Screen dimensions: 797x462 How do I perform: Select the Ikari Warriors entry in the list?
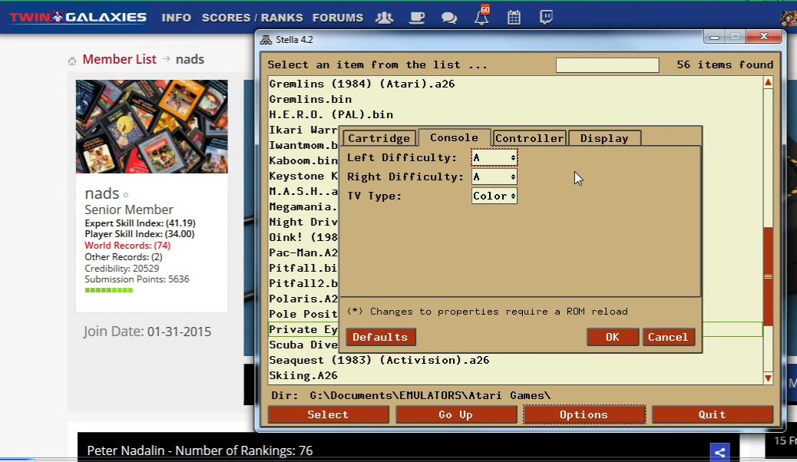[x=303, y=130]
